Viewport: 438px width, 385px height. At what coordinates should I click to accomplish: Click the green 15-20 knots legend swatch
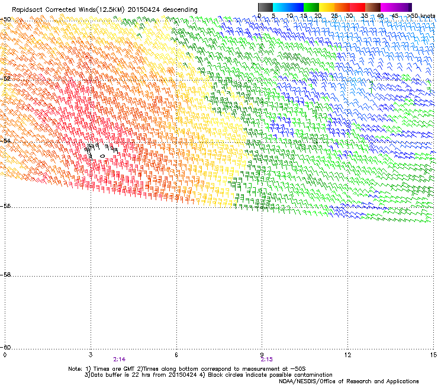311,7
